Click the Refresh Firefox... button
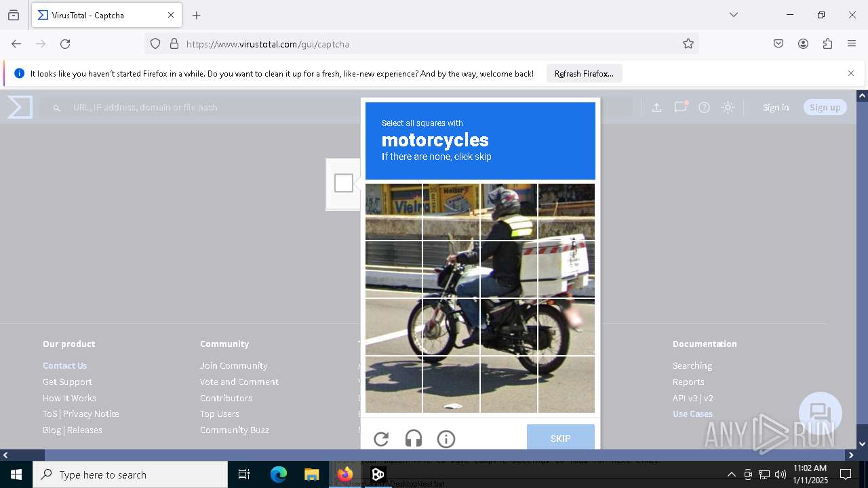 click(584, 74)
